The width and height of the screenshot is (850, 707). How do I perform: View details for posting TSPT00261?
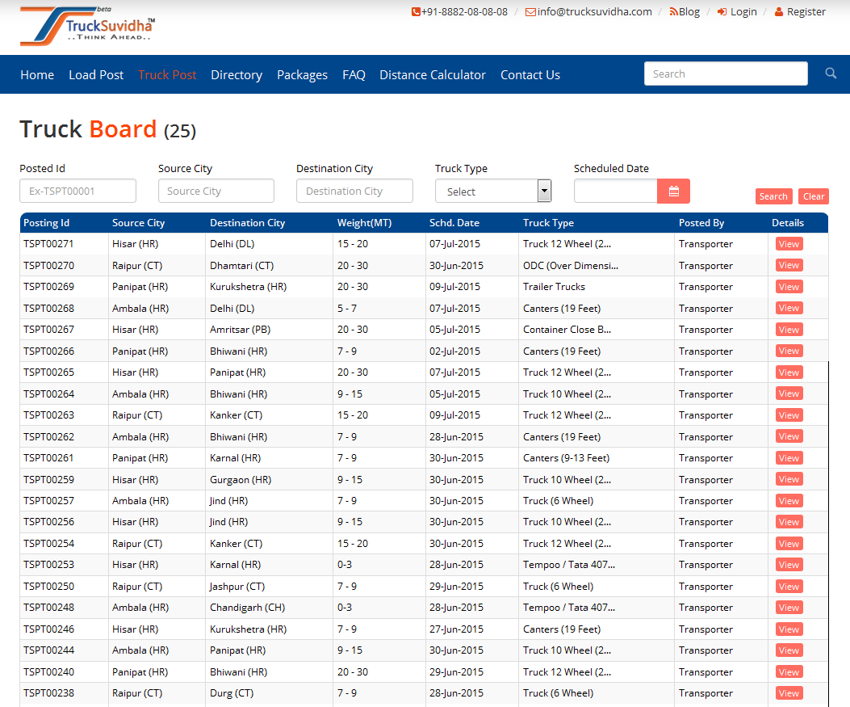click(789, 458)
